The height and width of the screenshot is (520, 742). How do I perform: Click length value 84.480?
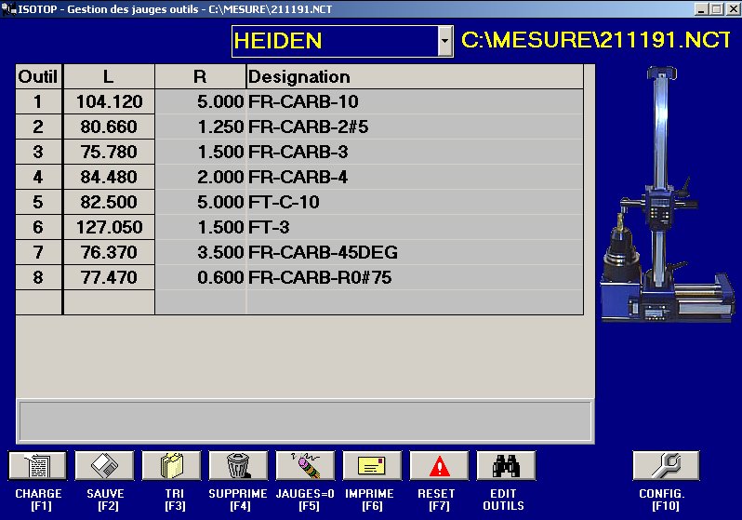click(109, 177)
